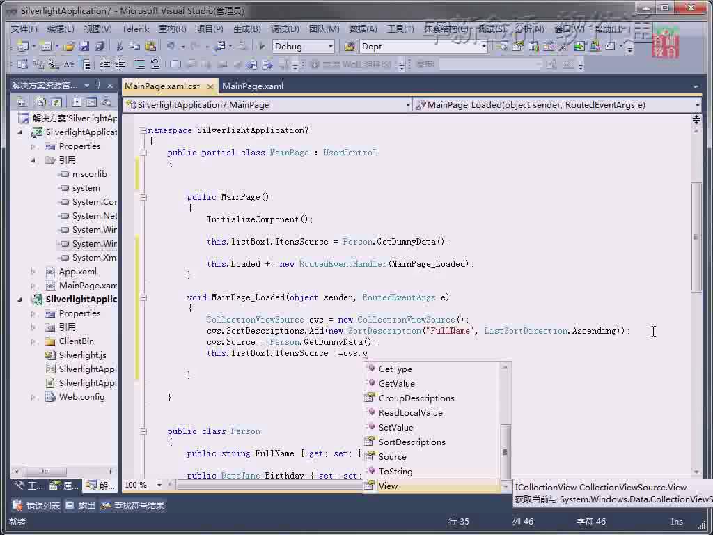This screenshot has width=713, height=535.
Task: Click the split editor handle above scrollbar
Action: 696,120
